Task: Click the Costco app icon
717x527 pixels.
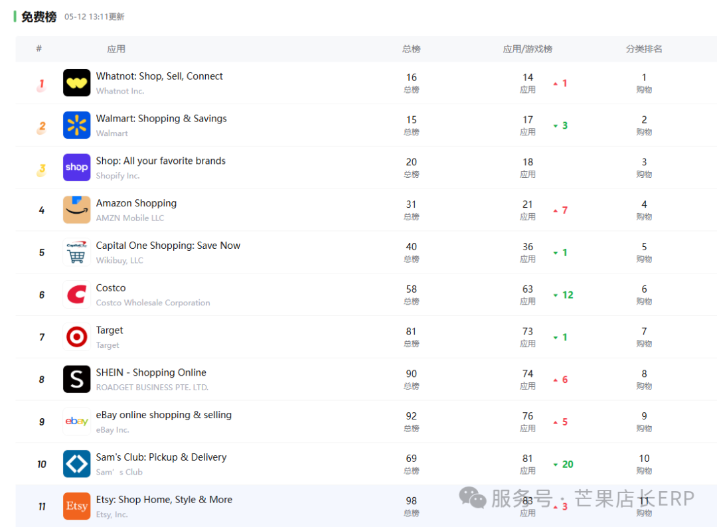Action: coord(76,294)
